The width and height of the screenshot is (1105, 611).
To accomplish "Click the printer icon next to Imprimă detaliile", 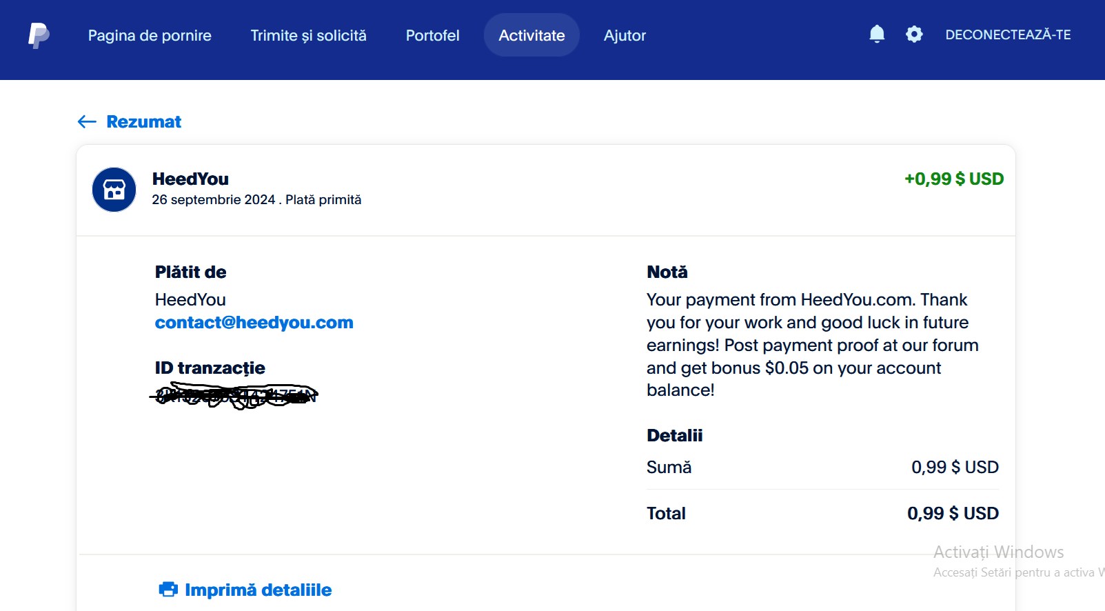I will click(168, 590).
